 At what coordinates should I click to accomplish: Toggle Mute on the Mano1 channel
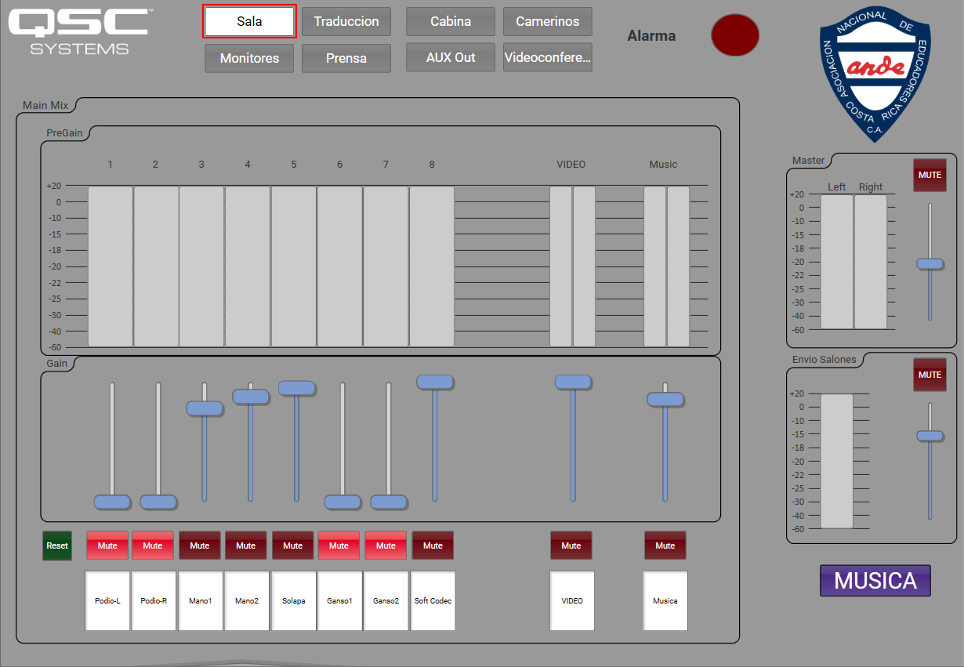200,546
